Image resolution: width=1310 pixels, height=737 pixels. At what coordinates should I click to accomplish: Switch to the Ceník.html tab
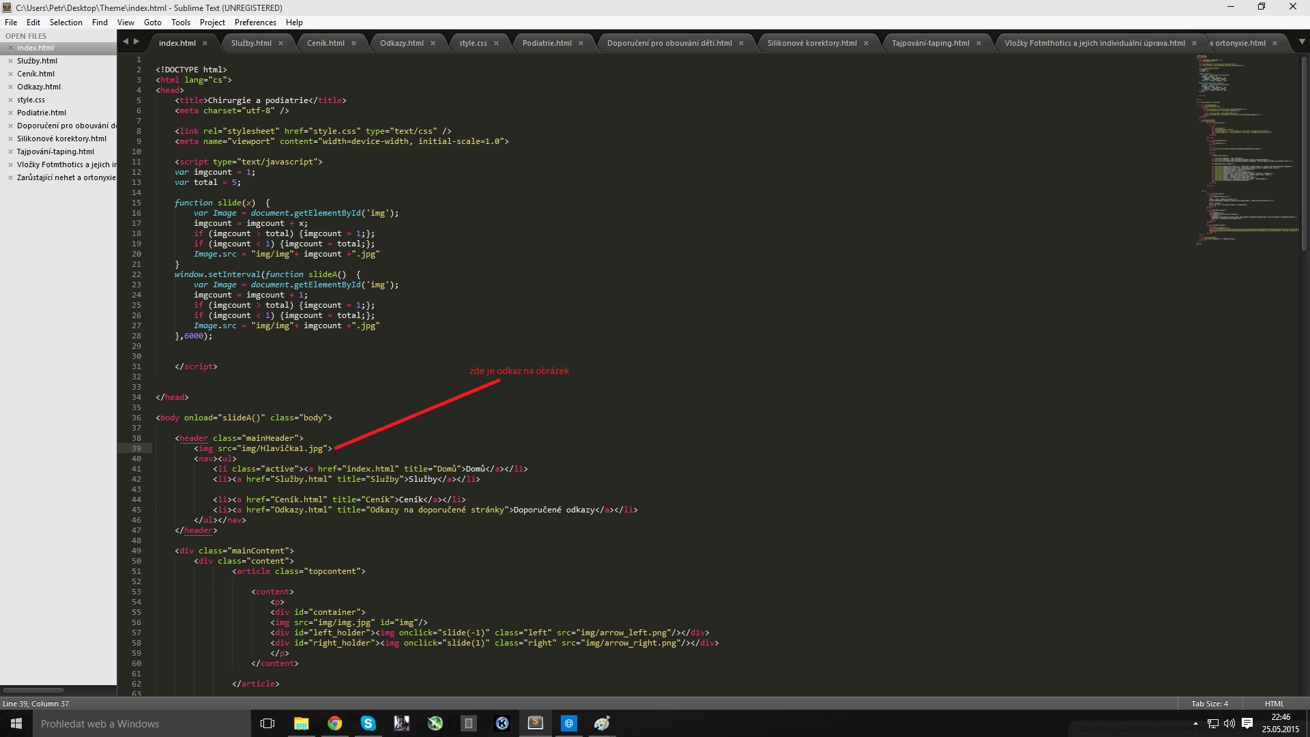(x=325, y=43)
